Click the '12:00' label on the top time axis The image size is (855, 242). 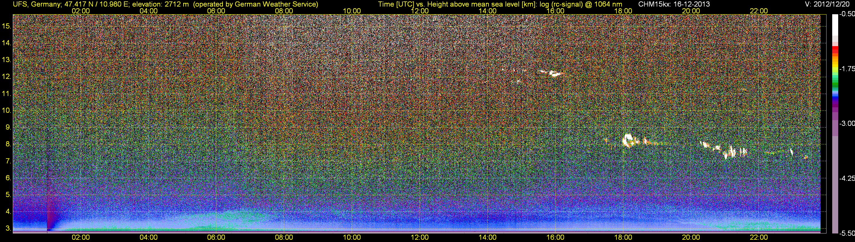pos(420,11)
